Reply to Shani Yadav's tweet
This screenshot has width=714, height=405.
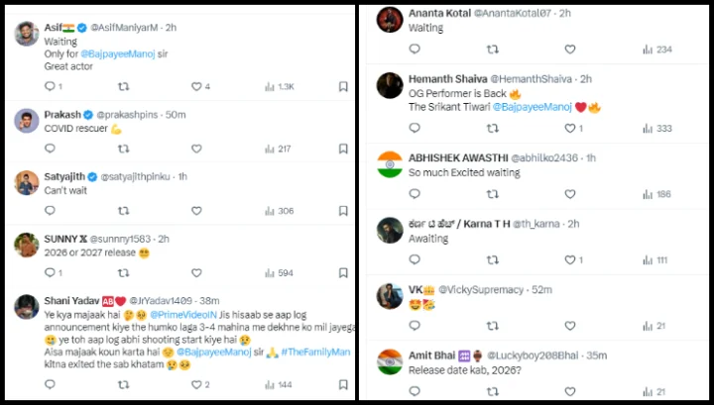(x=49, y=385)
